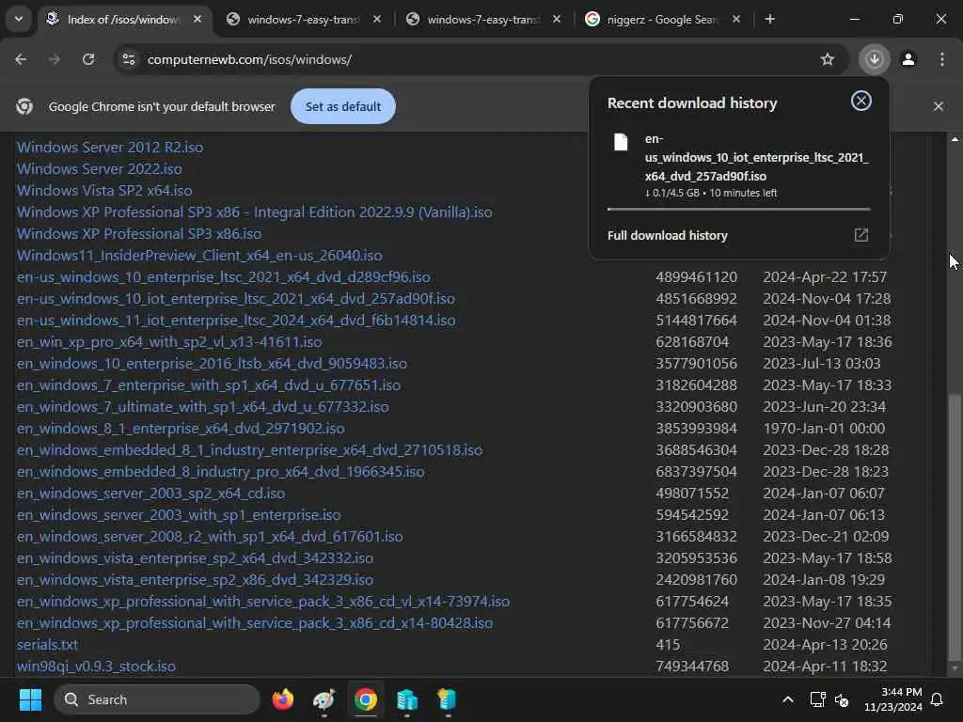Click Full download history text
The image size is (963, 722).
[x=667, y=235]
